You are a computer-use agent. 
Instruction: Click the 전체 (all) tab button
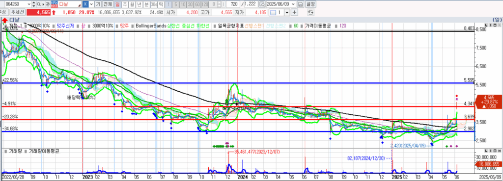click(108, 4)
